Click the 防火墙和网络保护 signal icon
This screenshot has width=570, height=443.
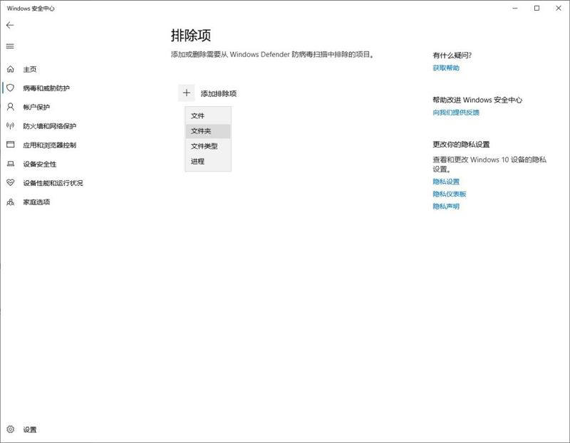[x=10, y=126]
